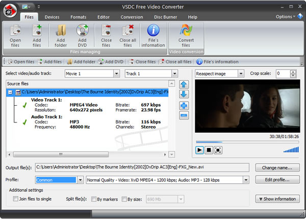Open the Track 1 dropdown
Screen dimensions: 306x219
click(174, 74)
